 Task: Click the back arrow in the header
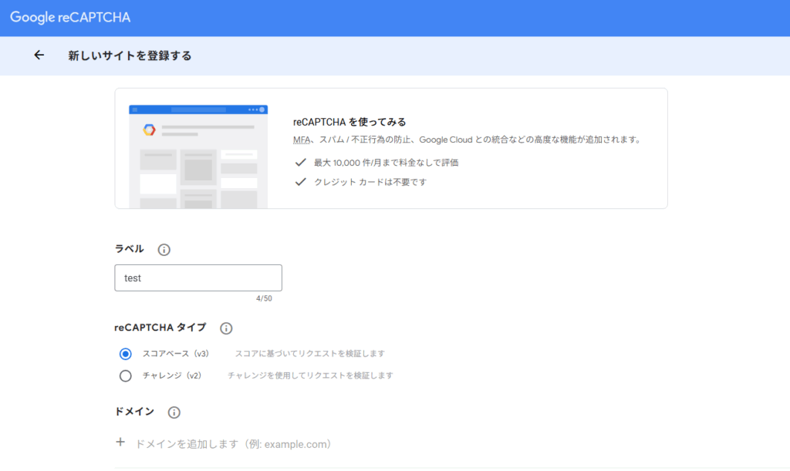pyautogui.click(x=39, y=56)
